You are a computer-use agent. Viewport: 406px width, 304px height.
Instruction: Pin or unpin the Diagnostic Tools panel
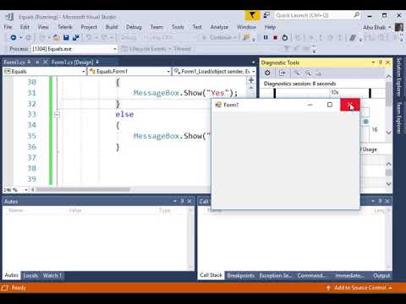pyautogui.click(x=381, y=62)
